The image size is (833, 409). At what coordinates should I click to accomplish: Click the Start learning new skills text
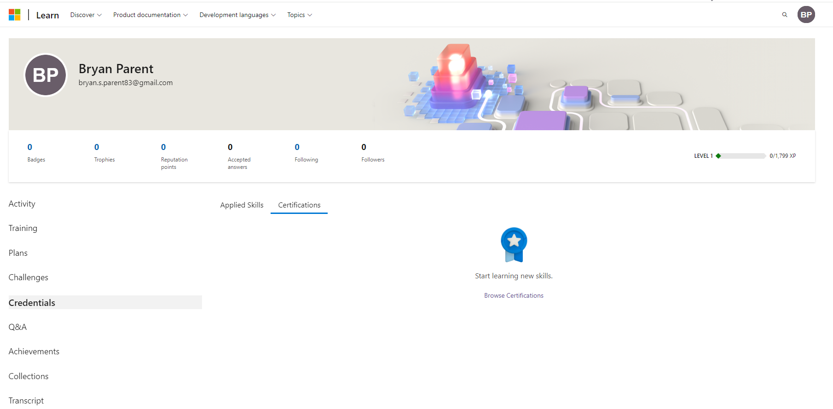click(514, 276)
